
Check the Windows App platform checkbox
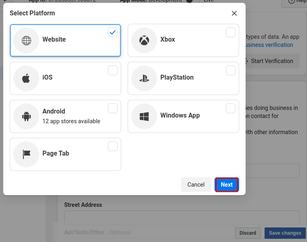point(230,108)
